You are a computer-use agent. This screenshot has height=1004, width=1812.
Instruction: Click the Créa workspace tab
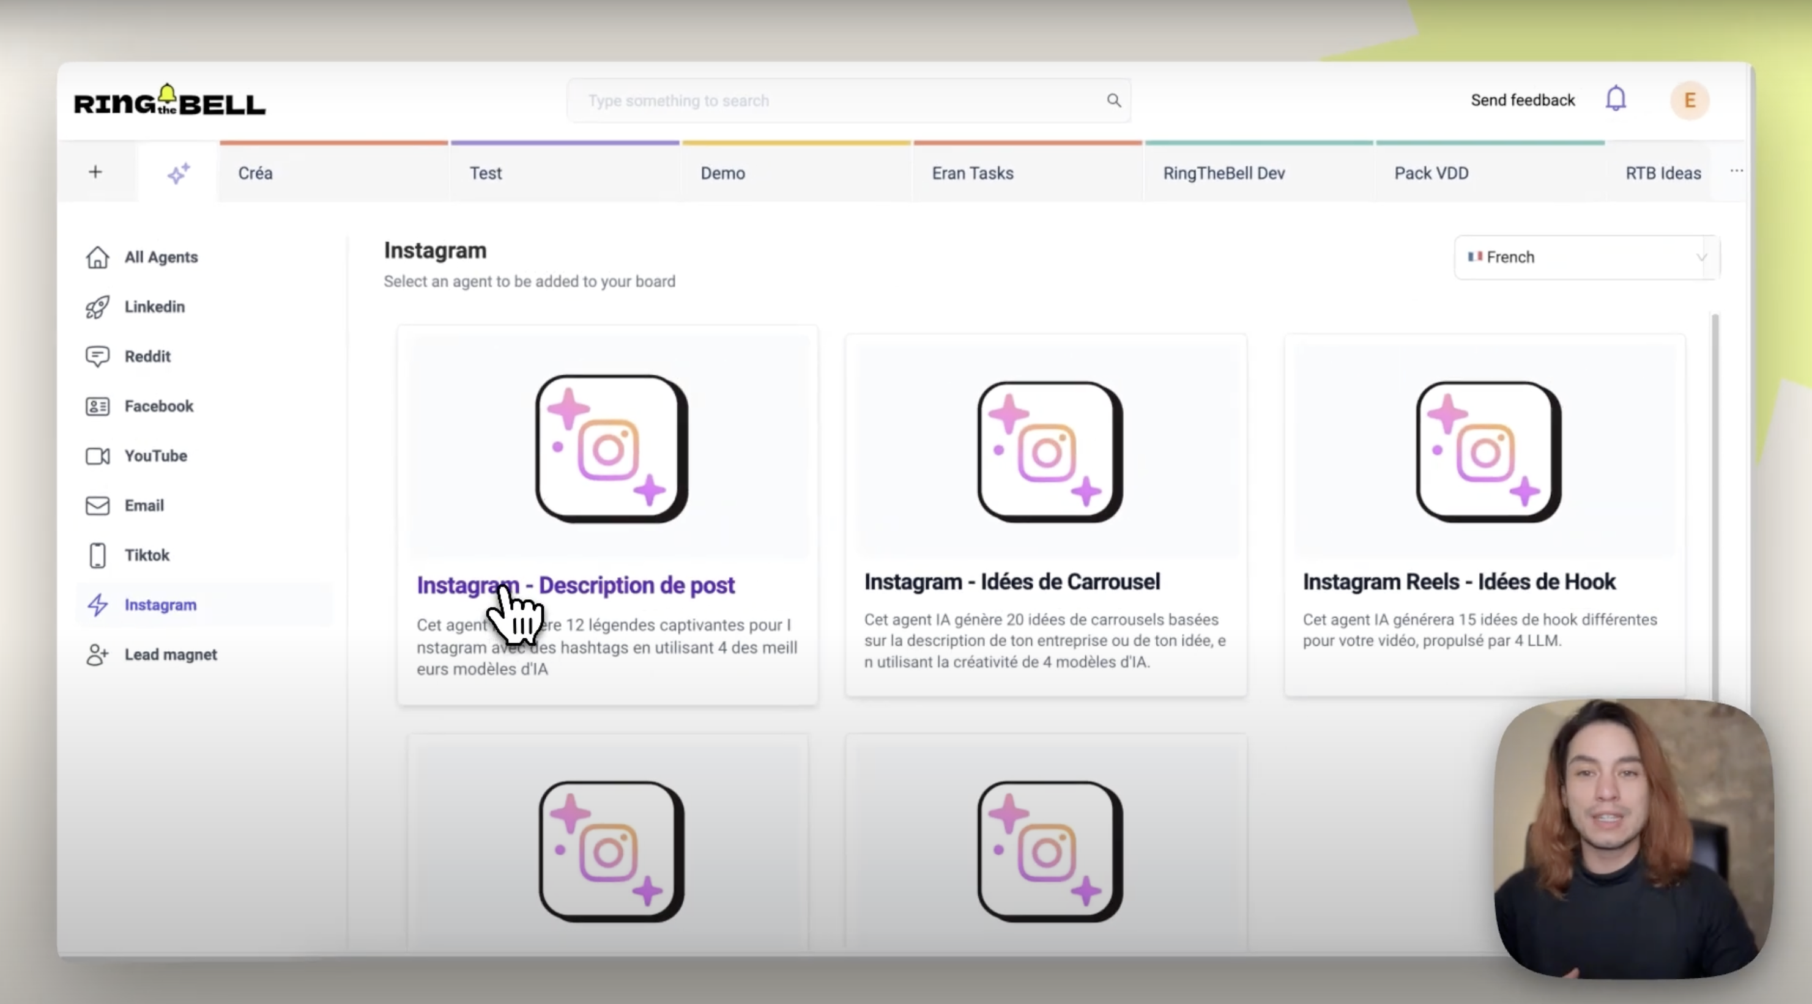point(256,173)
